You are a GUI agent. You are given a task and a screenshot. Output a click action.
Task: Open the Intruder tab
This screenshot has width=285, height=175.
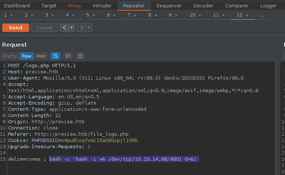tap(102, 6)
